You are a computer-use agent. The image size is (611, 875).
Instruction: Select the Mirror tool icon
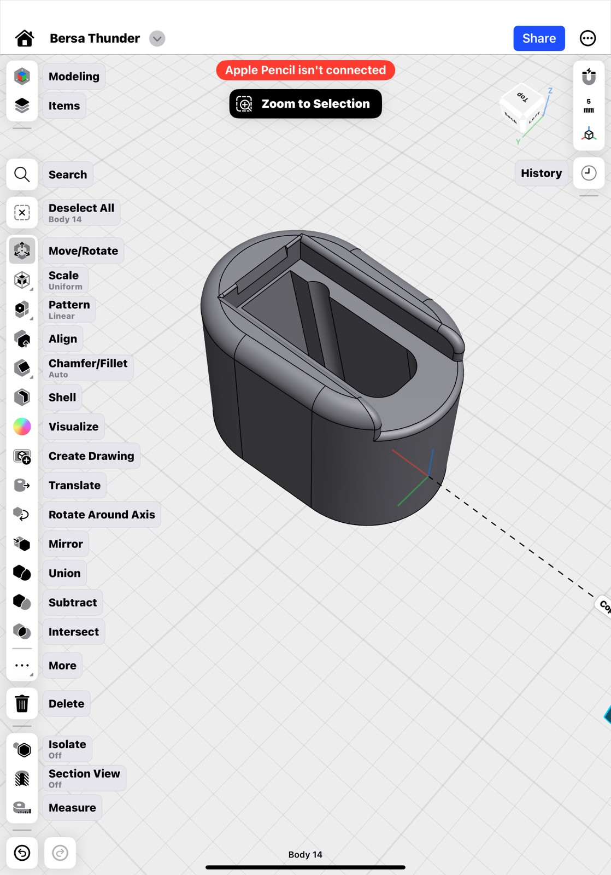(22, 544)
